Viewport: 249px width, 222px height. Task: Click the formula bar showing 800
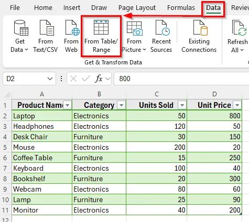[181, 79]
